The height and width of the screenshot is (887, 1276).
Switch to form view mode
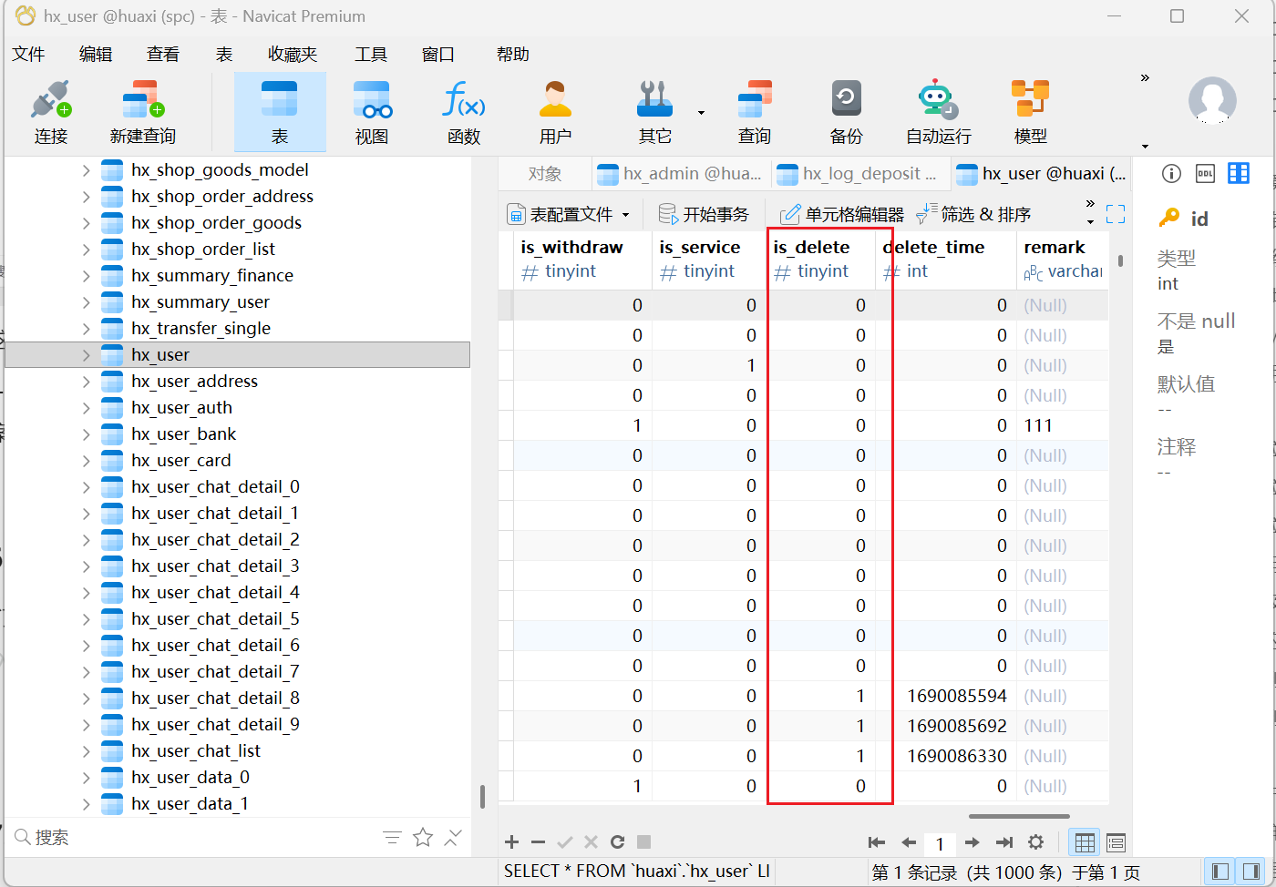point(1116,842)
